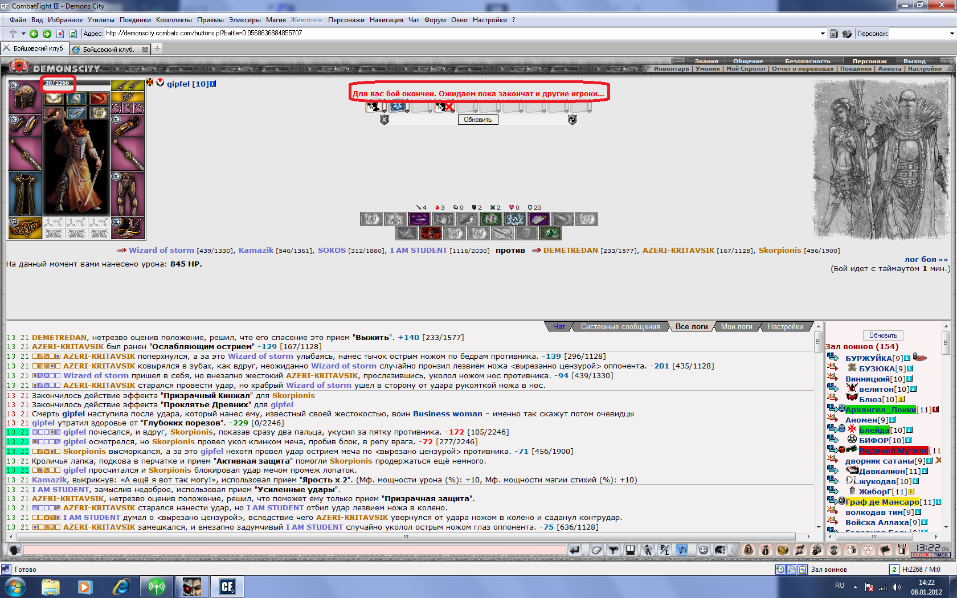957x598 pixels.
Task: Open the Эликсиры menu
Action: [244, 20]
